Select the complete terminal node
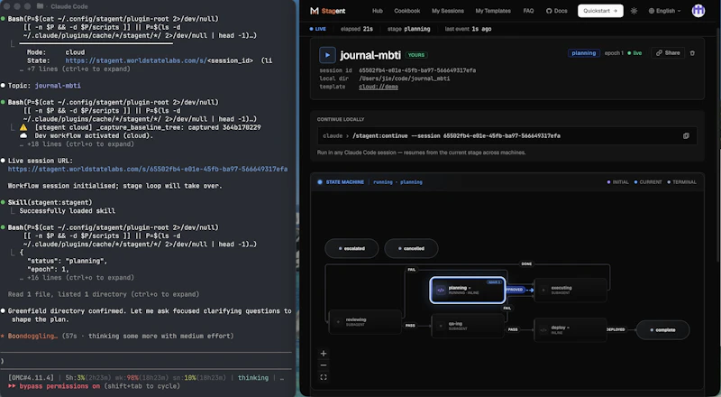Screen dimensions: 721x397 point(662,329)
